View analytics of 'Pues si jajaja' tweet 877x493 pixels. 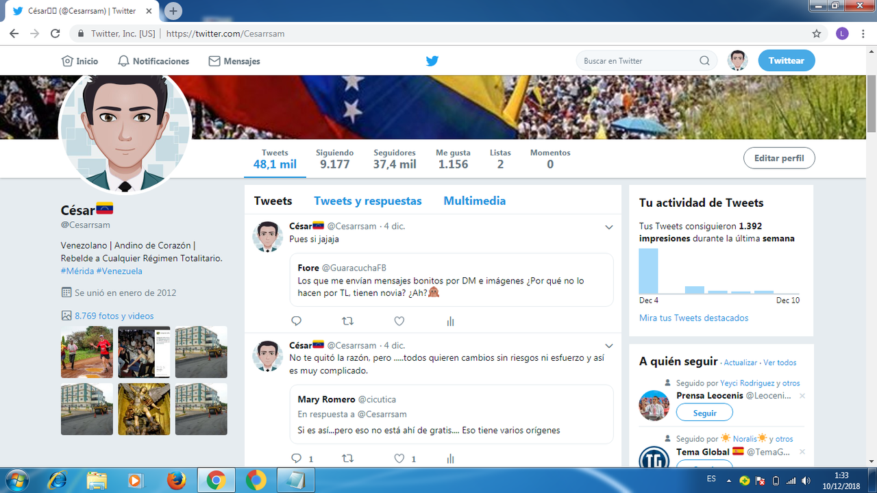(x=451, y=321)
